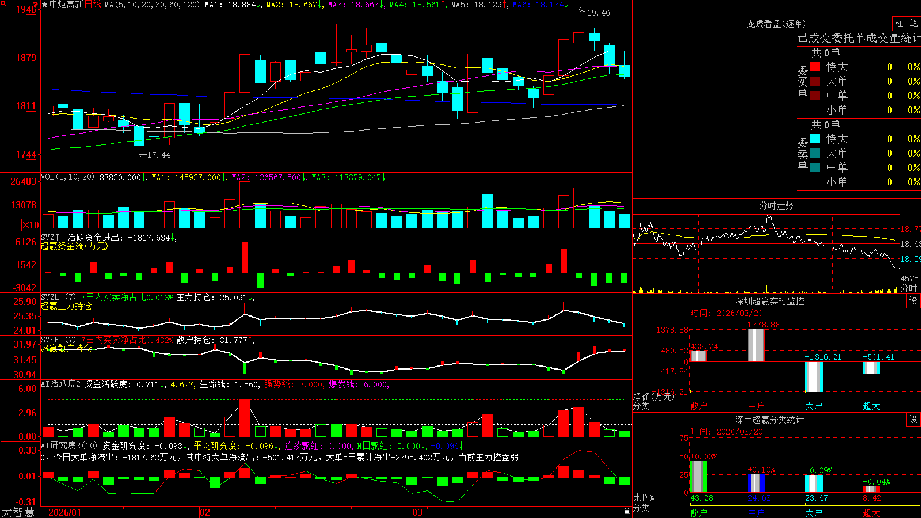Click the 分时走势 panel title
The image size is (921, 518).
tap(776, 205)
